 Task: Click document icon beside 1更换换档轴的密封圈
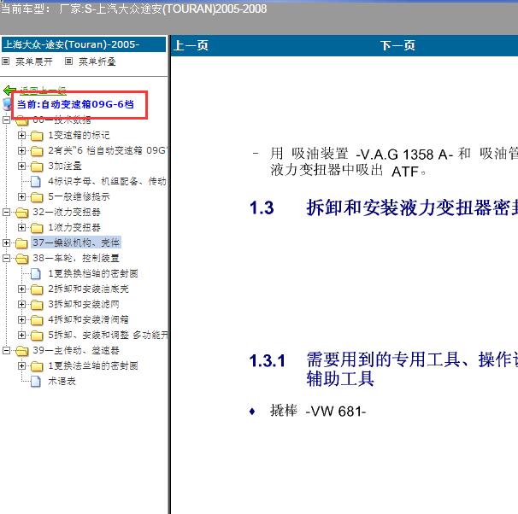pos(36,273)
